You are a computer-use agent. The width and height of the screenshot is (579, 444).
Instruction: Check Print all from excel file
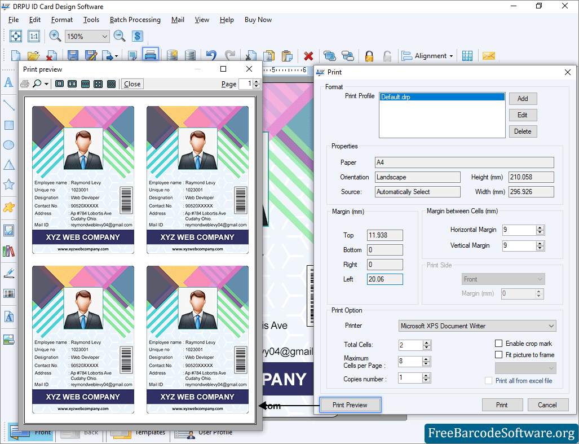pyautogui.click(x=489, y=380)
